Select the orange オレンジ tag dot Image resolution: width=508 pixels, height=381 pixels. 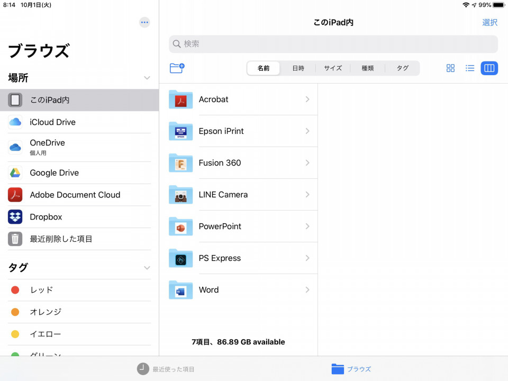point(15,312)
